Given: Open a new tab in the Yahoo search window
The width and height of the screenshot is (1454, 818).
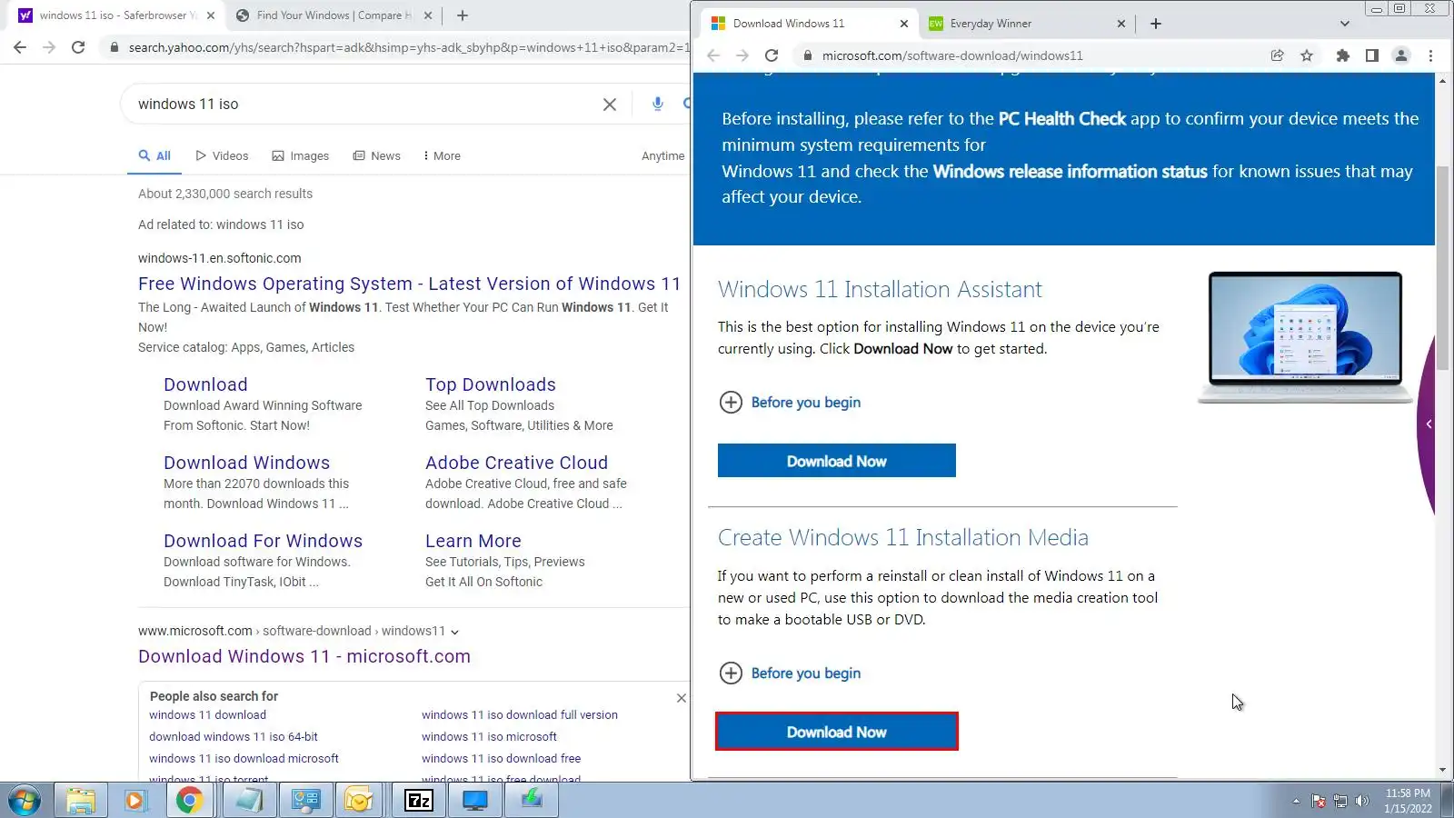Looking at the screenshot, I should tap(463, 15).
